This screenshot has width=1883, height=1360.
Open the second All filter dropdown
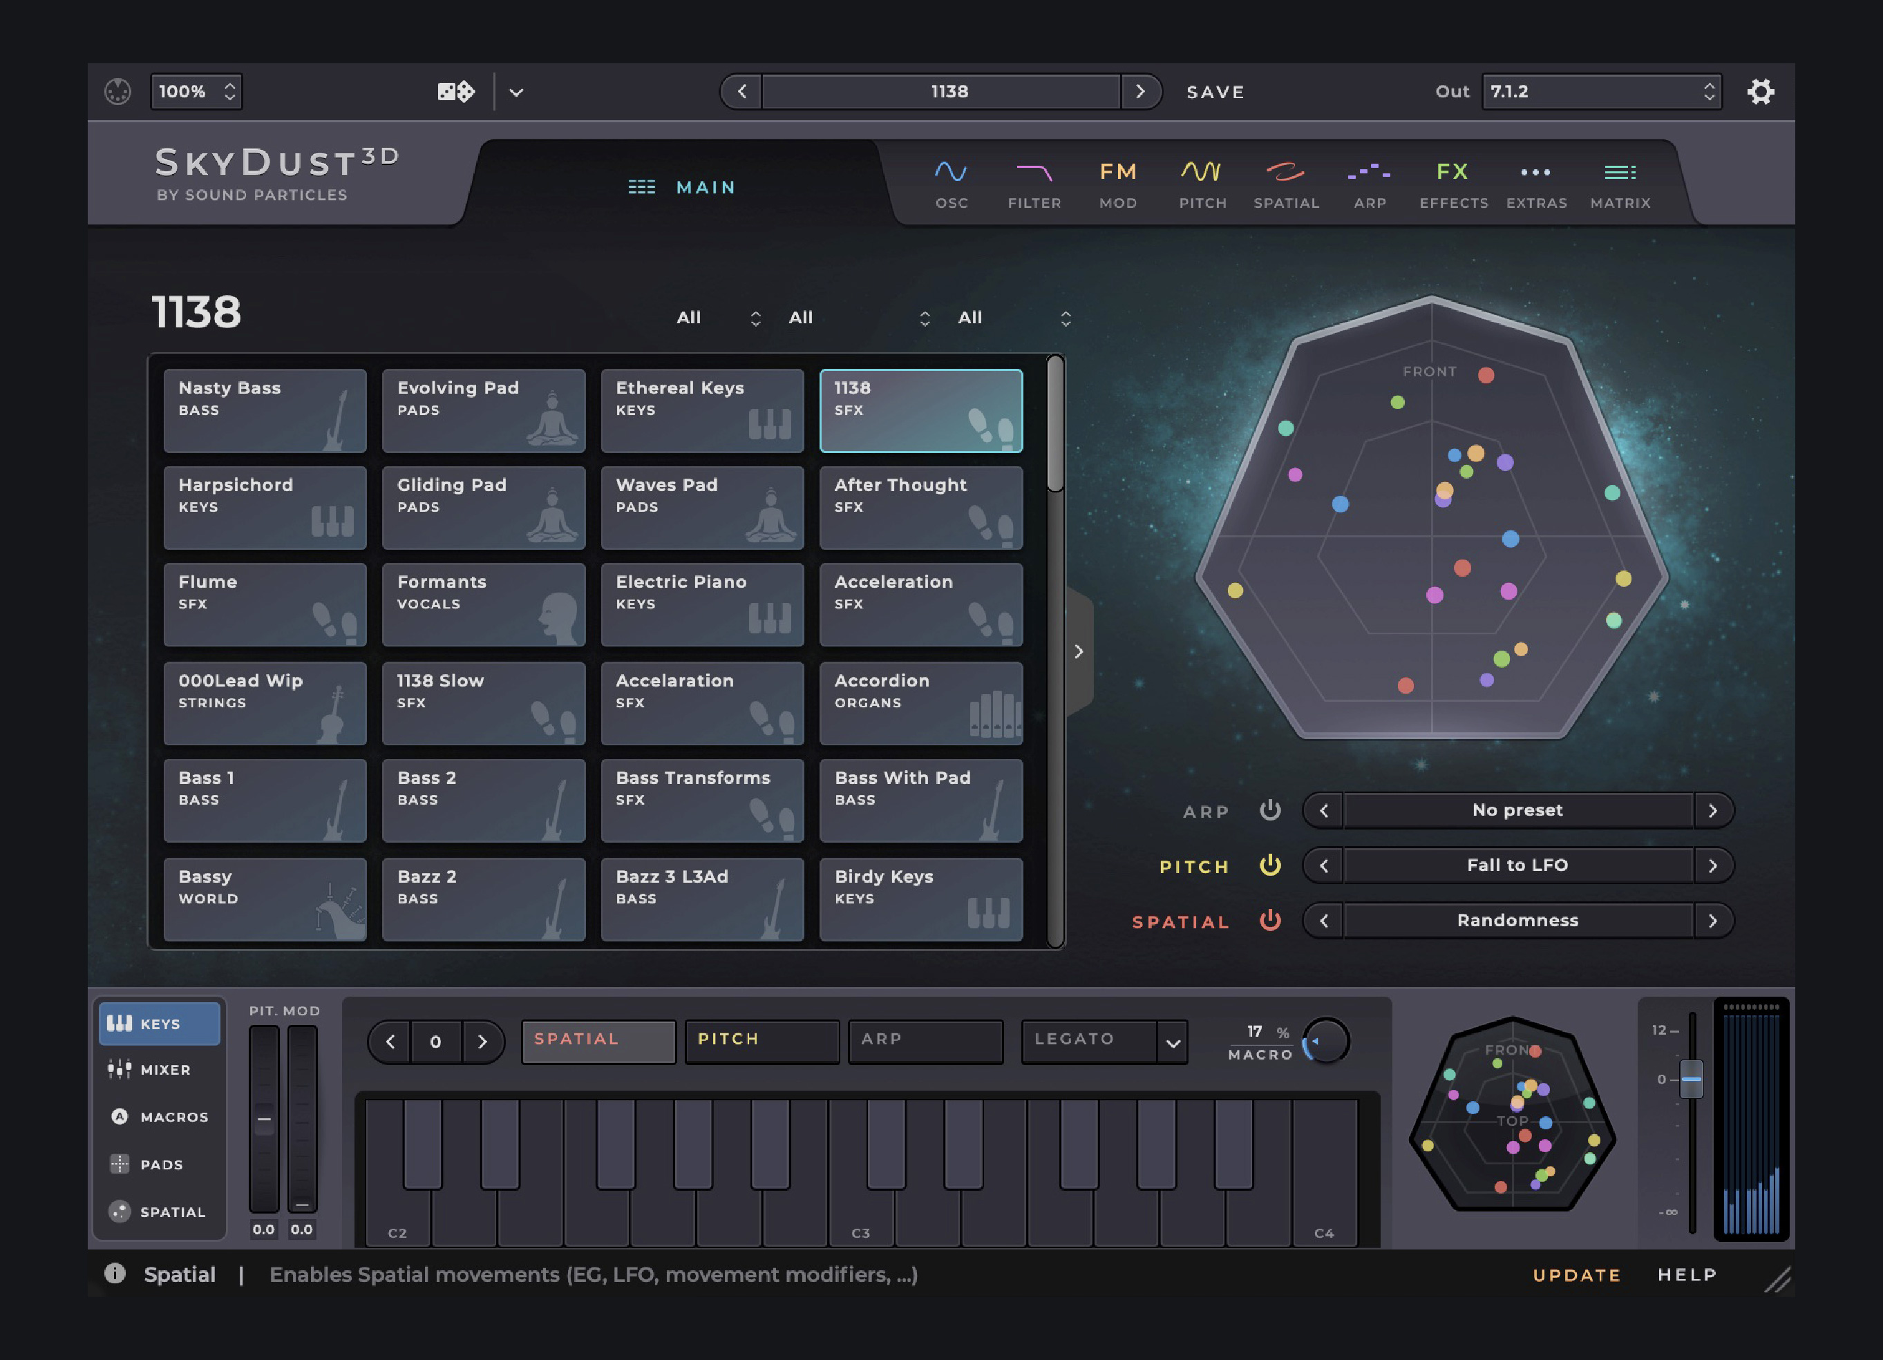pyautogui.click(x=860, y=318)
